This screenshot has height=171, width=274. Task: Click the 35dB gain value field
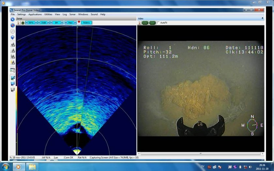(x=44, y=23)
